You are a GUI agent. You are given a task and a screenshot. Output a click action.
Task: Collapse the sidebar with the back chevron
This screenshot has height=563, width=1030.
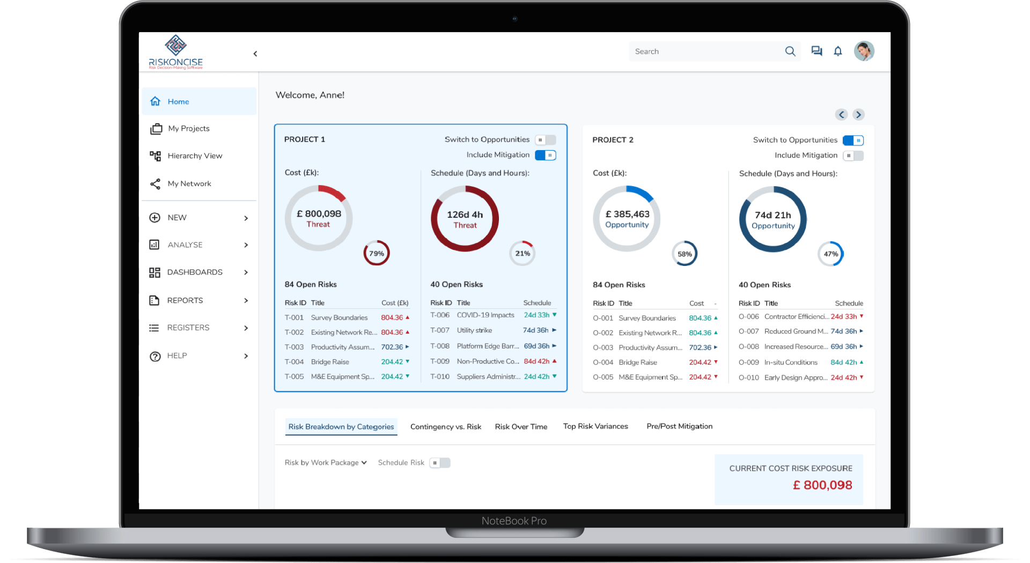tap(255, 54)
